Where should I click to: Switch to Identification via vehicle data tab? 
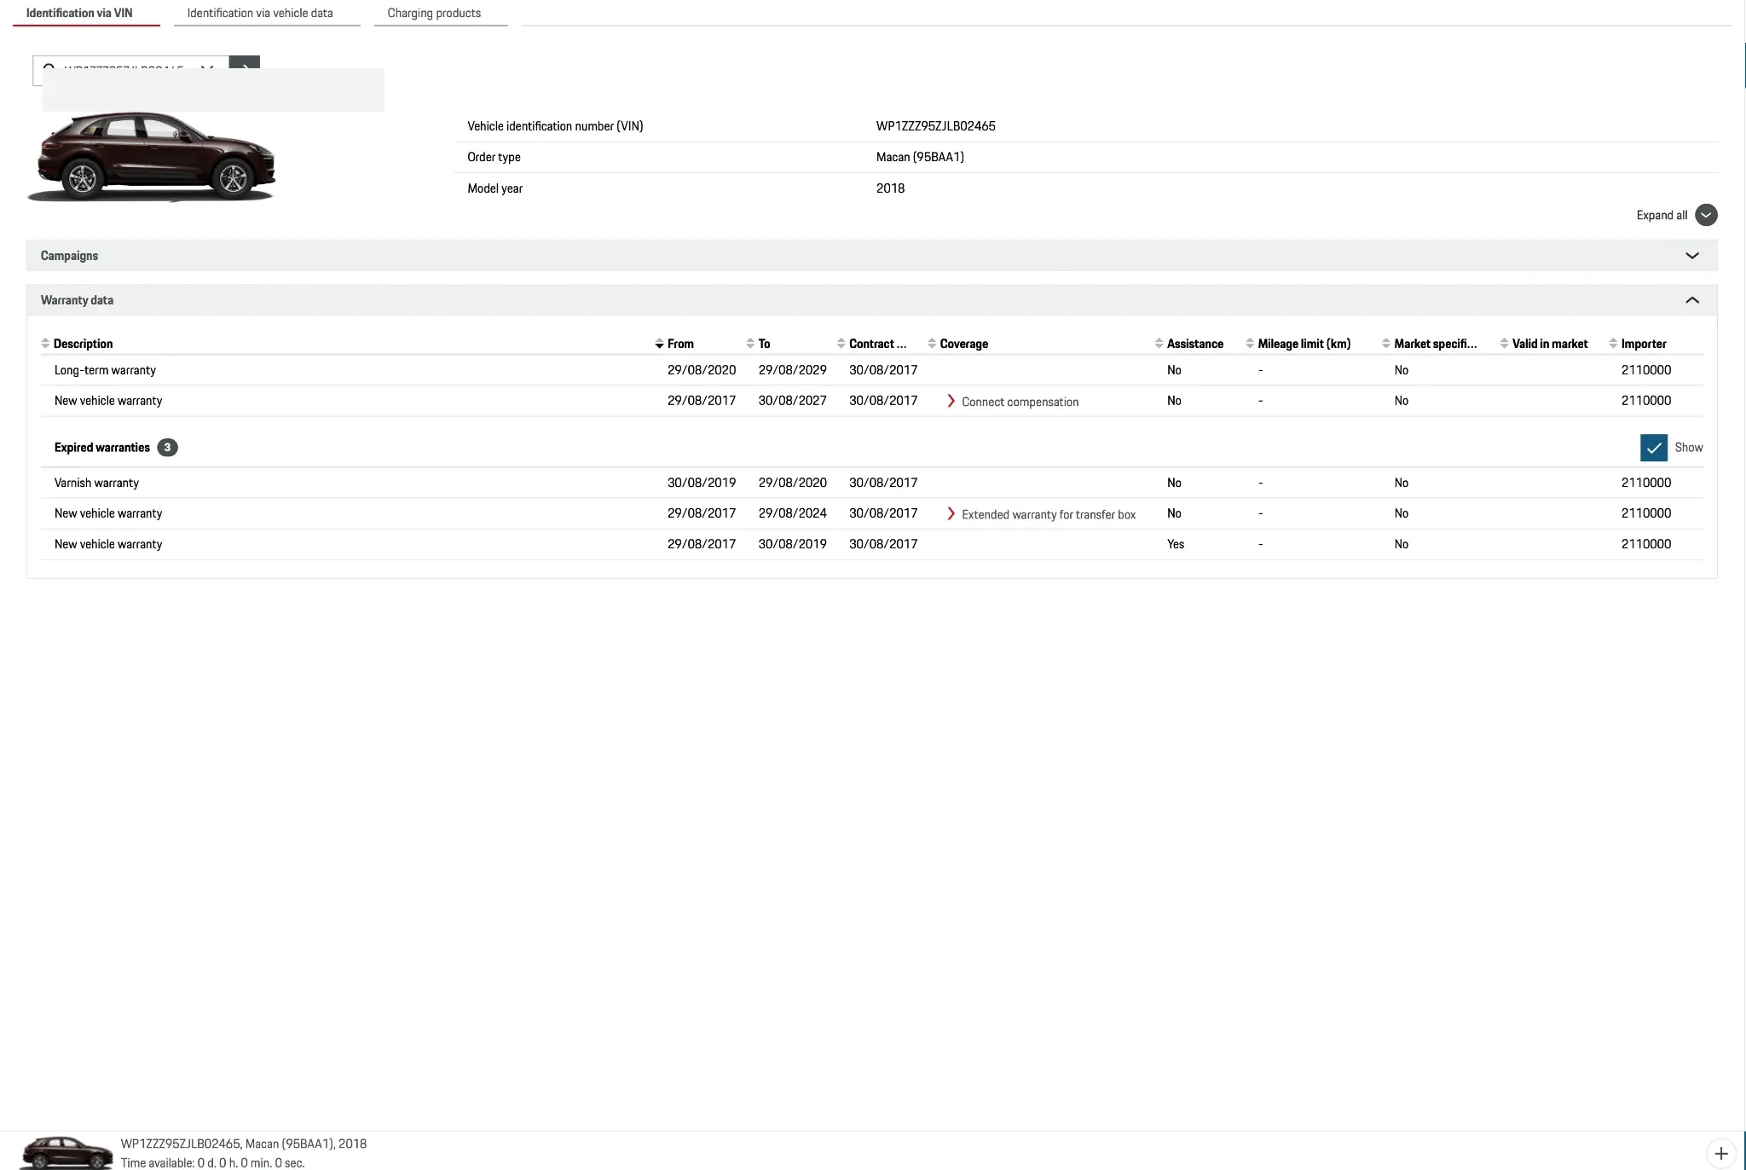(x=260, y=13)
